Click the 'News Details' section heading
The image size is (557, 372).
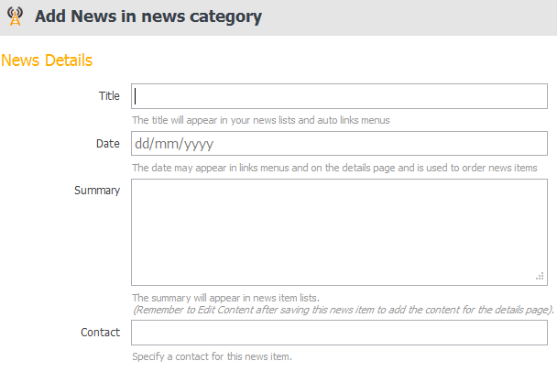coord(47,60)
